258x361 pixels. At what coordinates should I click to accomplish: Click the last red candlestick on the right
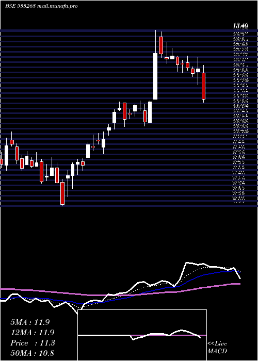pos(204,86)
